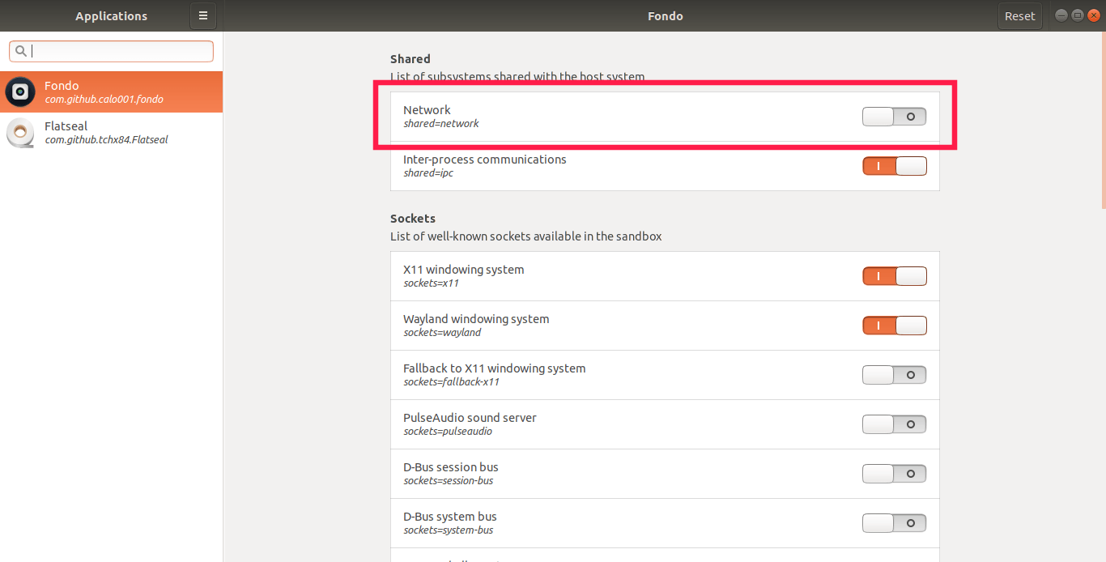Image resolution: width=1106 pixels, height=562 pixels.
Task: Open the hamburger menu button
Action: [x=203, y=15]
